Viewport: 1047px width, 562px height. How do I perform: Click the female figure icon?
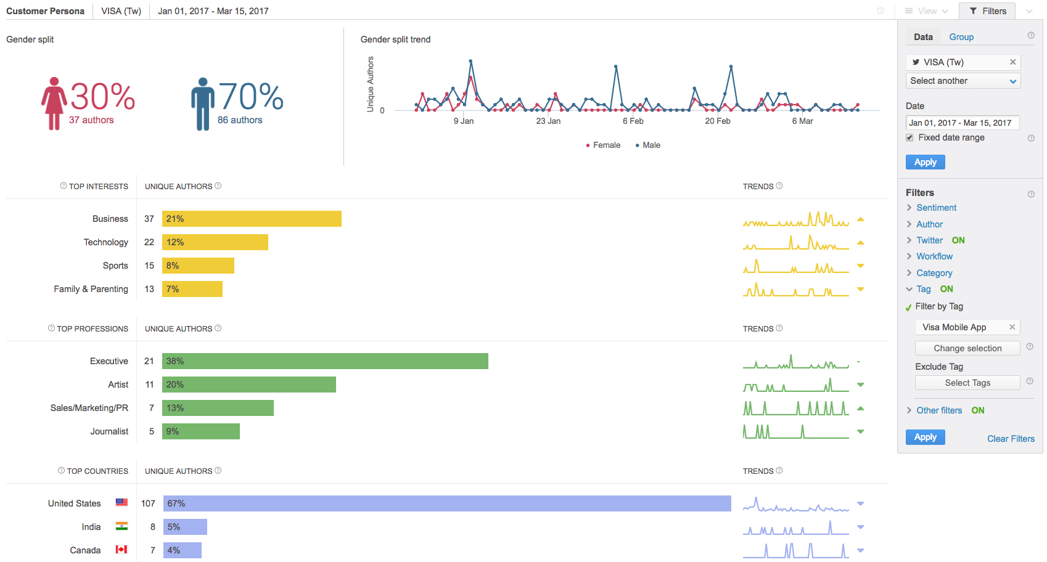click(54, 104)
